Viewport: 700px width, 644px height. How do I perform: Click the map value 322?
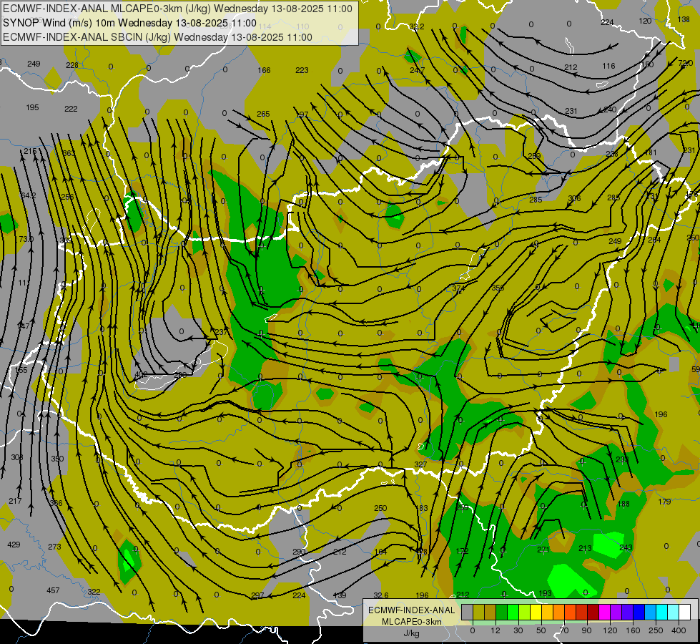(x=94, y=592)
